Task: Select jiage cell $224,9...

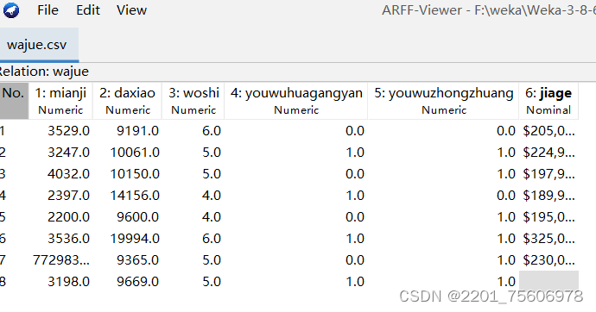Action: click(x=548, y=153)
